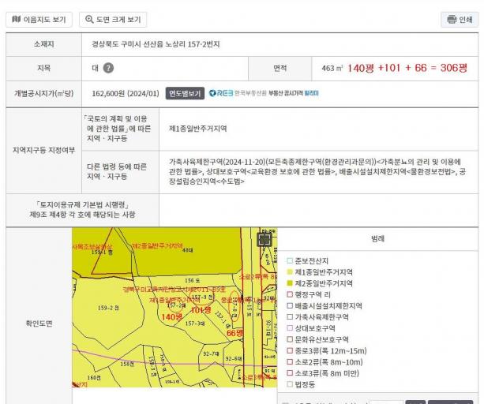Click the 확인도면 row header
Image resolution: width=484 pixels, height=404 pixels.
click(x=39, y=324)
